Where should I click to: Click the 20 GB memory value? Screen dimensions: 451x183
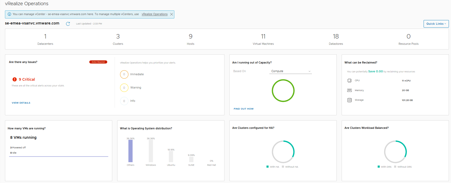[x=405, y=90]
